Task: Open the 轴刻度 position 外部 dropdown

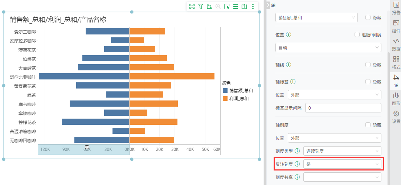Action: 335,138
